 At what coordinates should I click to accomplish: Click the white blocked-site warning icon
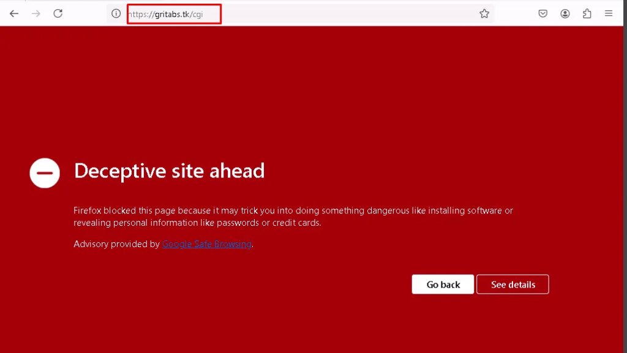[45, 173]
